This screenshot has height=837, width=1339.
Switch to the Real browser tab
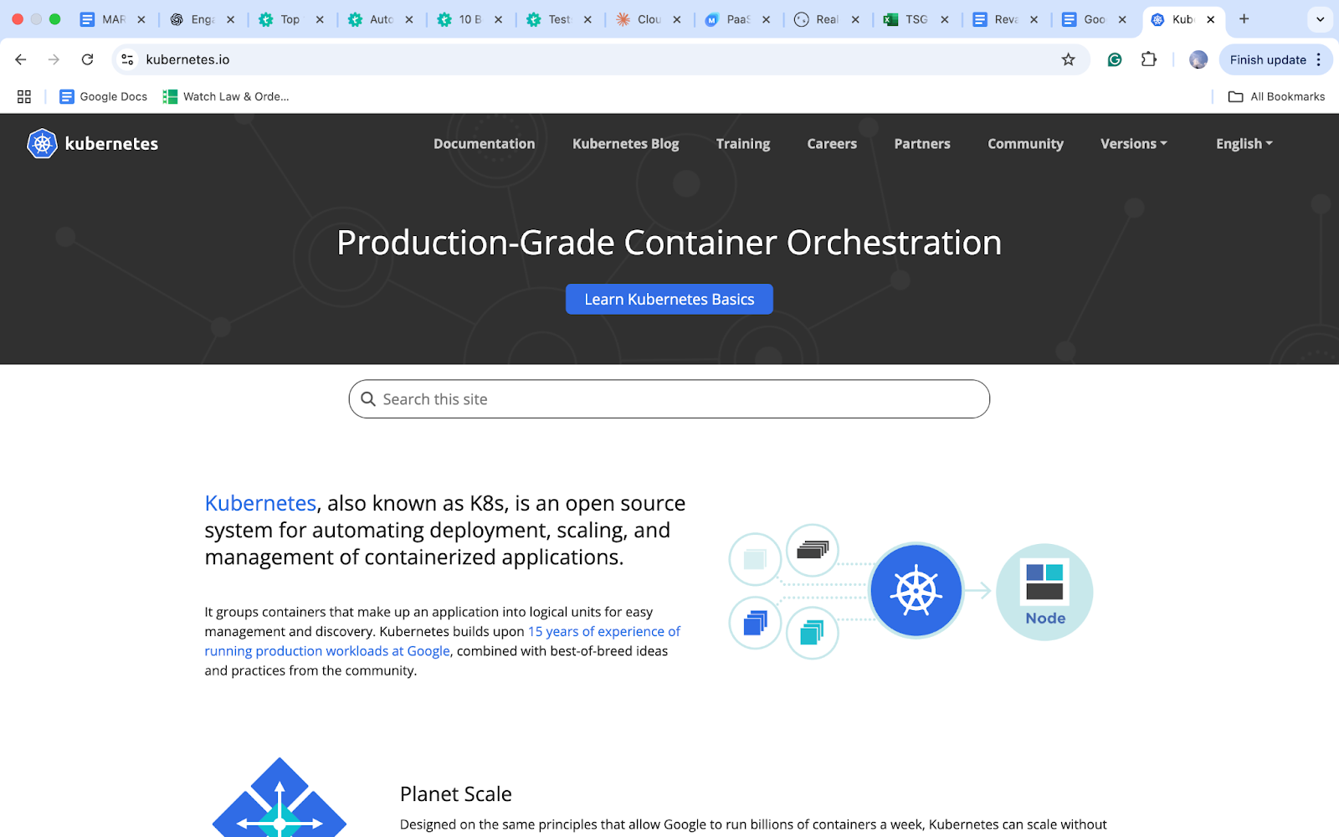[x=827, y=19]
